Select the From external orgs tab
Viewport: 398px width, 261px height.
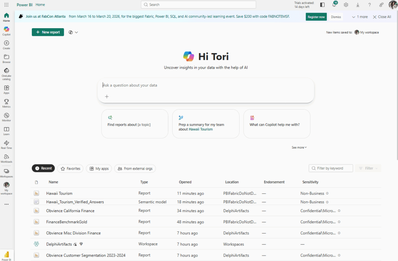135,168
